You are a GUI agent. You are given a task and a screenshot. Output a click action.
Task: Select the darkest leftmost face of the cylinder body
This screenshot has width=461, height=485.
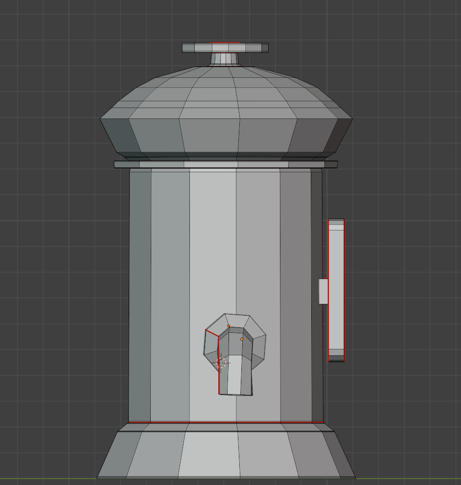(x=139, y=294)
